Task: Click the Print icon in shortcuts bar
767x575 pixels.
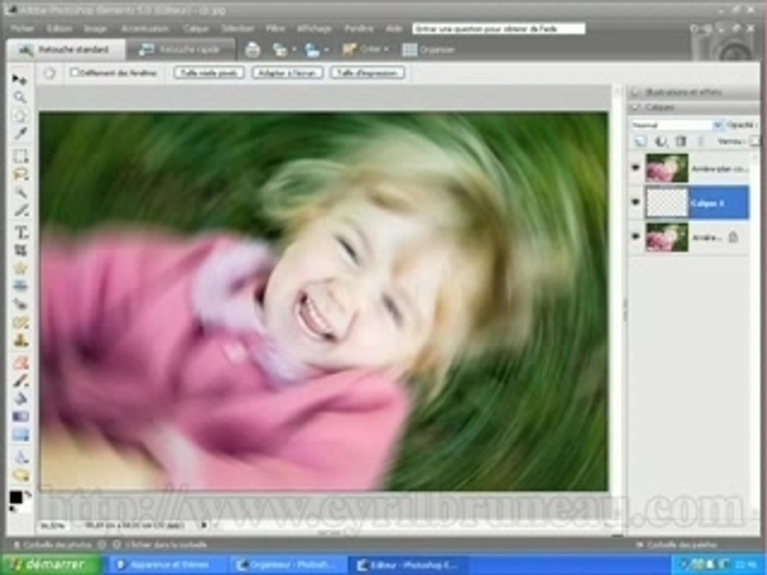Action: (x=252, y=50)
